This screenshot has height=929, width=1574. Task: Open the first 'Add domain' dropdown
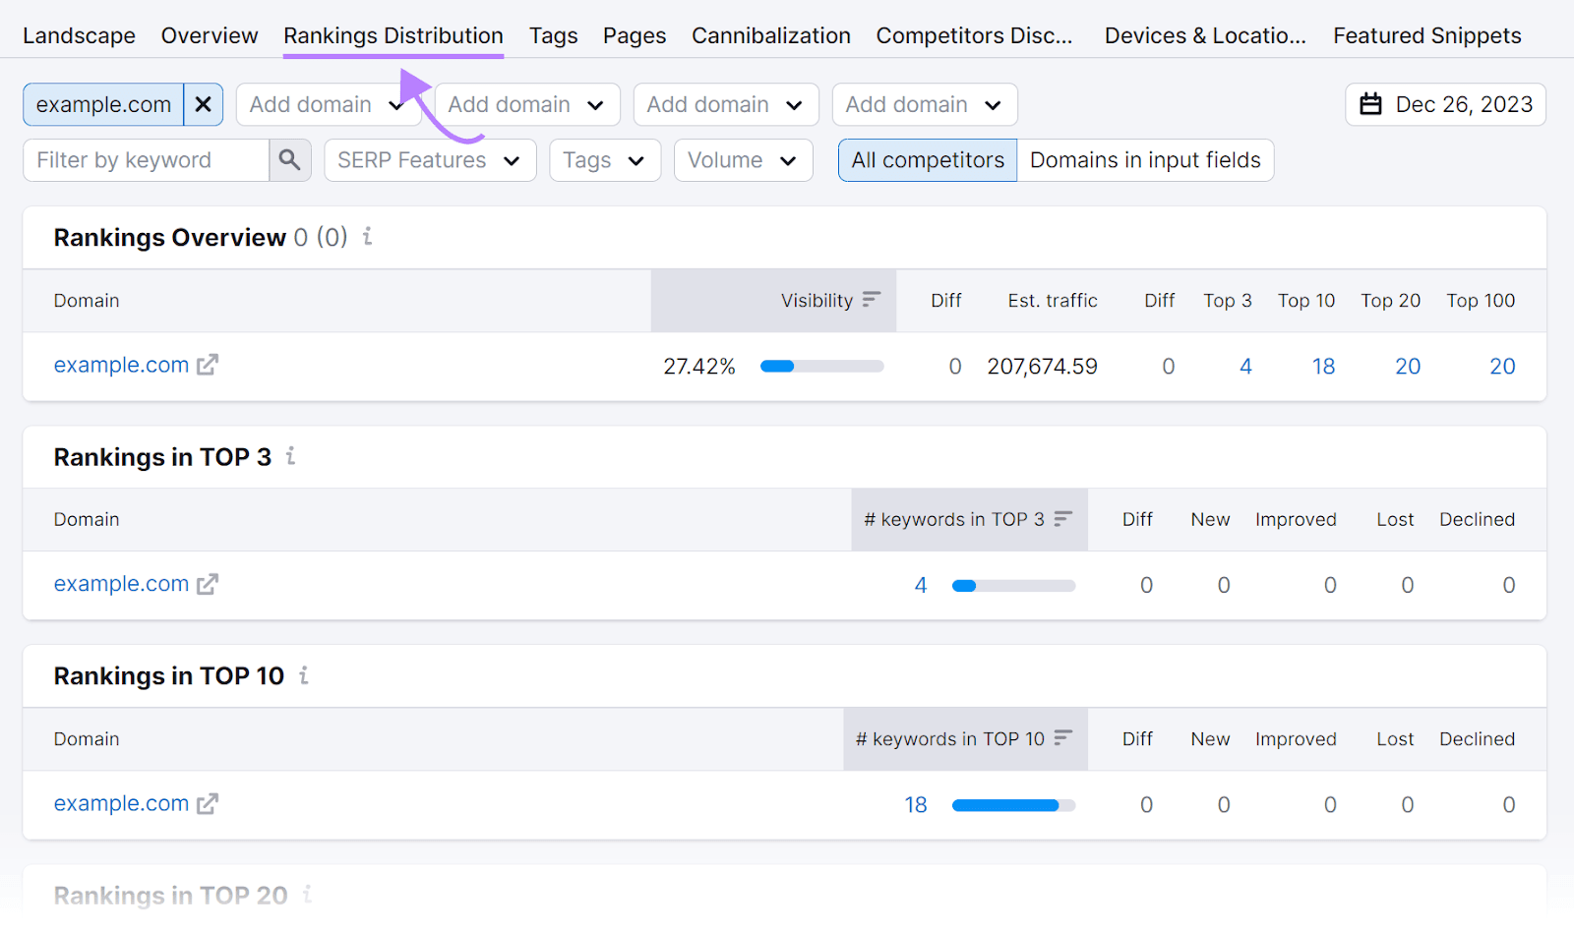click(329, 104)
